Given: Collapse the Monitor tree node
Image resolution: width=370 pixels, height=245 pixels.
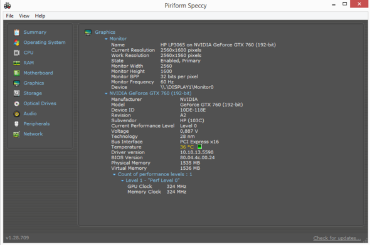Looking at the screenshot, I should pos(106,39).
